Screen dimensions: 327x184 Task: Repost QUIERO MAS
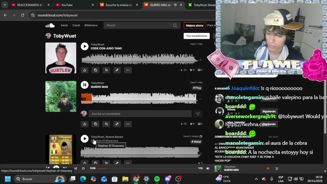point(106,124)
